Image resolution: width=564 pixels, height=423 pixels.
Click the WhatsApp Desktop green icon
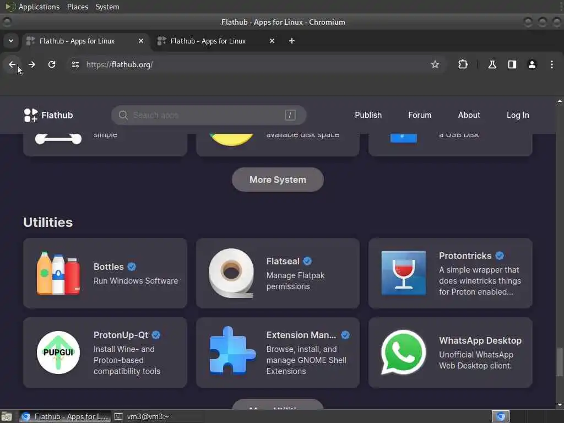403,352
